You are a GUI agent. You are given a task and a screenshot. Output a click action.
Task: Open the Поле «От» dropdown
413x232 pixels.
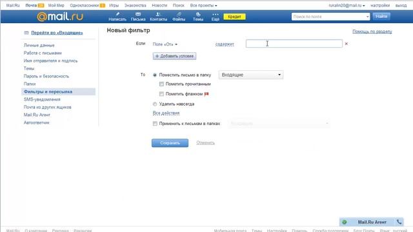click(165, 44)
